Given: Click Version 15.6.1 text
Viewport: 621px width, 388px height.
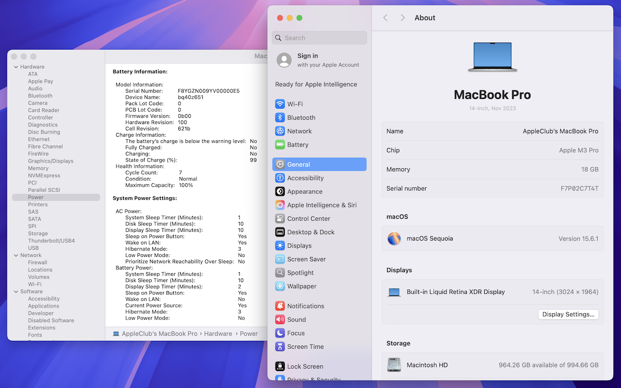Looking at the screenshot, I should point(578,239).
